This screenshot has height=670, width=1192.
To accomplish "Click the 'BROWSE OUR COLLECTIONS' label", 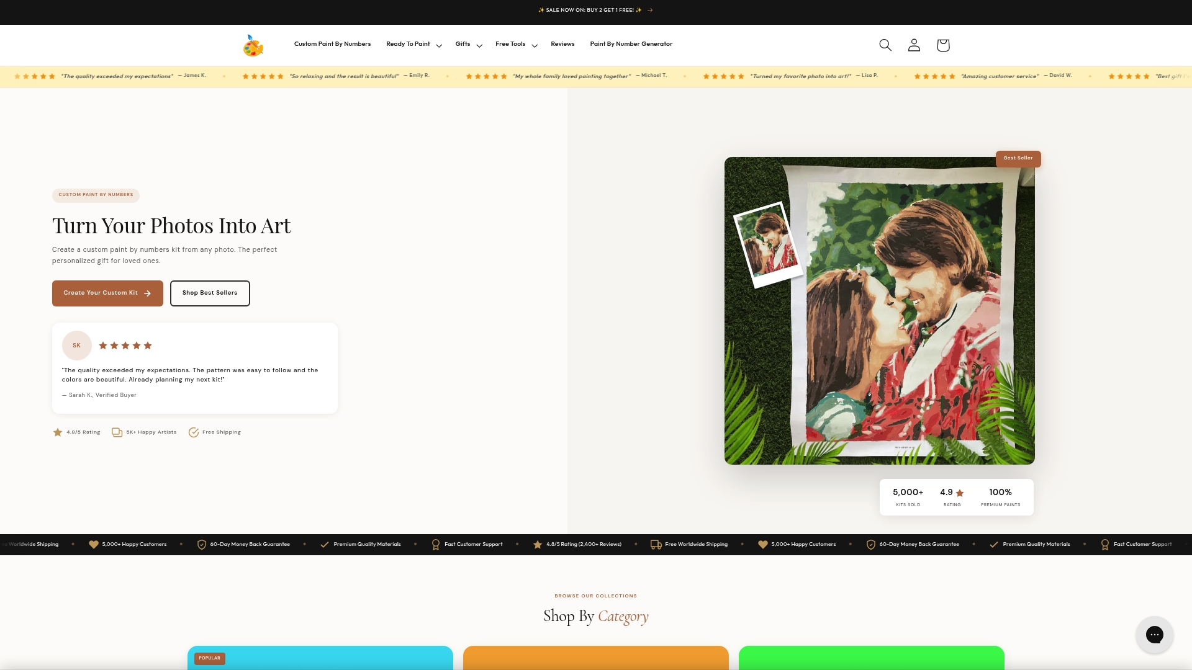I will [596, 596].
